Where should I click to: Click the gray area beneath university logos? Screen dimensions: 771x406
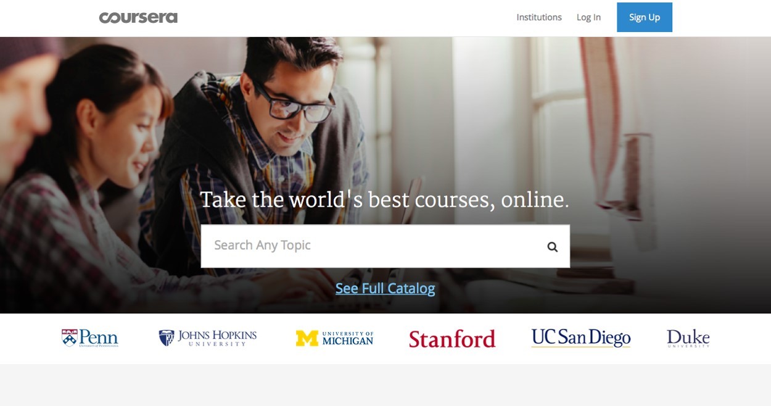(x=385, y=385)
